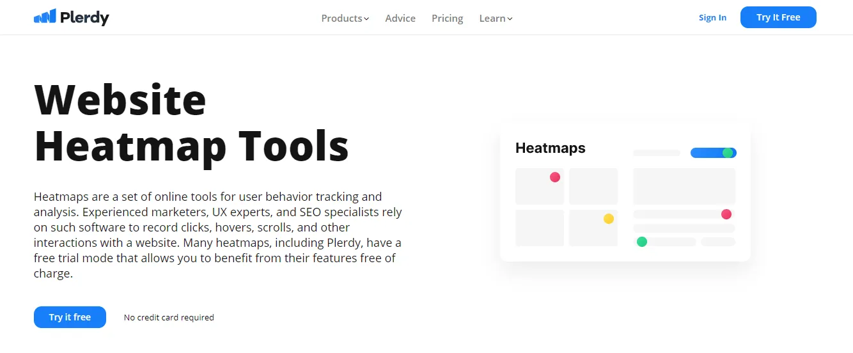Go to the Advice page
This screenshot has height=353, width=853.
(400, 18)
